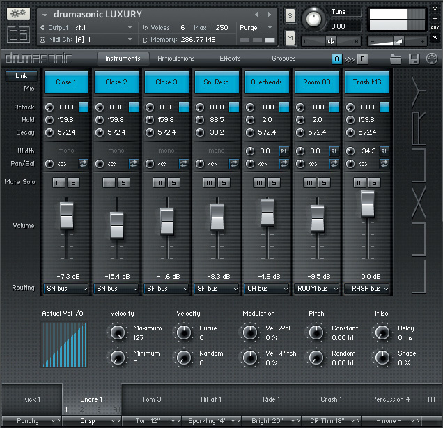Expand the instrument name menu triangle

tap(45, 15)
